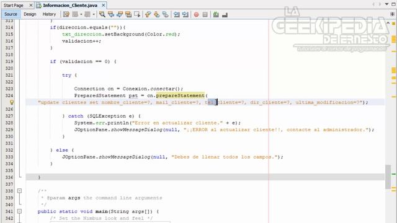
Task: Click the Back navigation toolbar icon
Action: point(75,14)
